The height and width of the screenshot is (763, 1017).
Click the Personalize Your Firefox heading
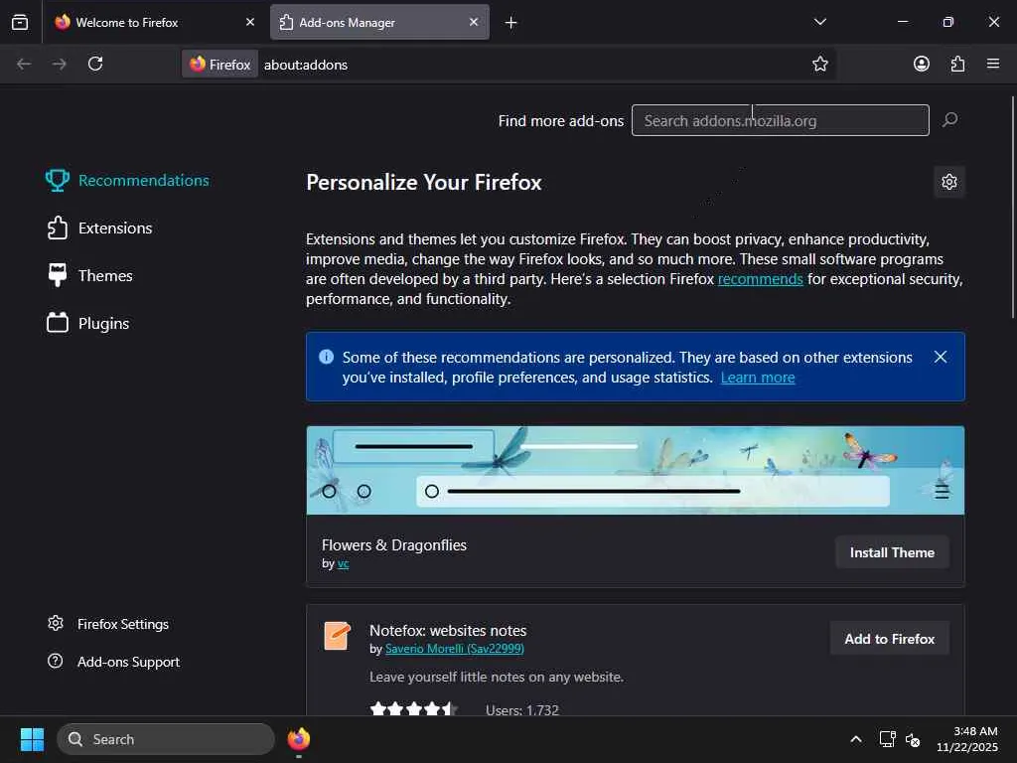tap(423, 183)
